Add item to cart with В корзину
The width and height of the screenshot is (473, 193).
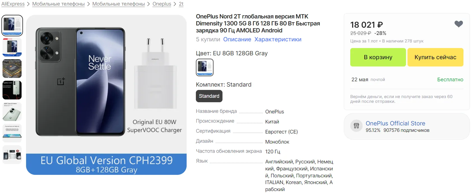[x=378, y=57]
